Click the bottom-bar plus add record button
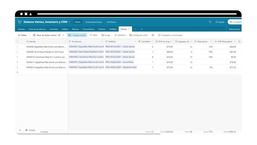 (x=20, y=130)
